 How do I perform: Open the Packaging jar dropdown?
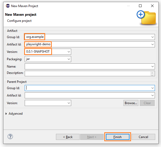point(69,59)
